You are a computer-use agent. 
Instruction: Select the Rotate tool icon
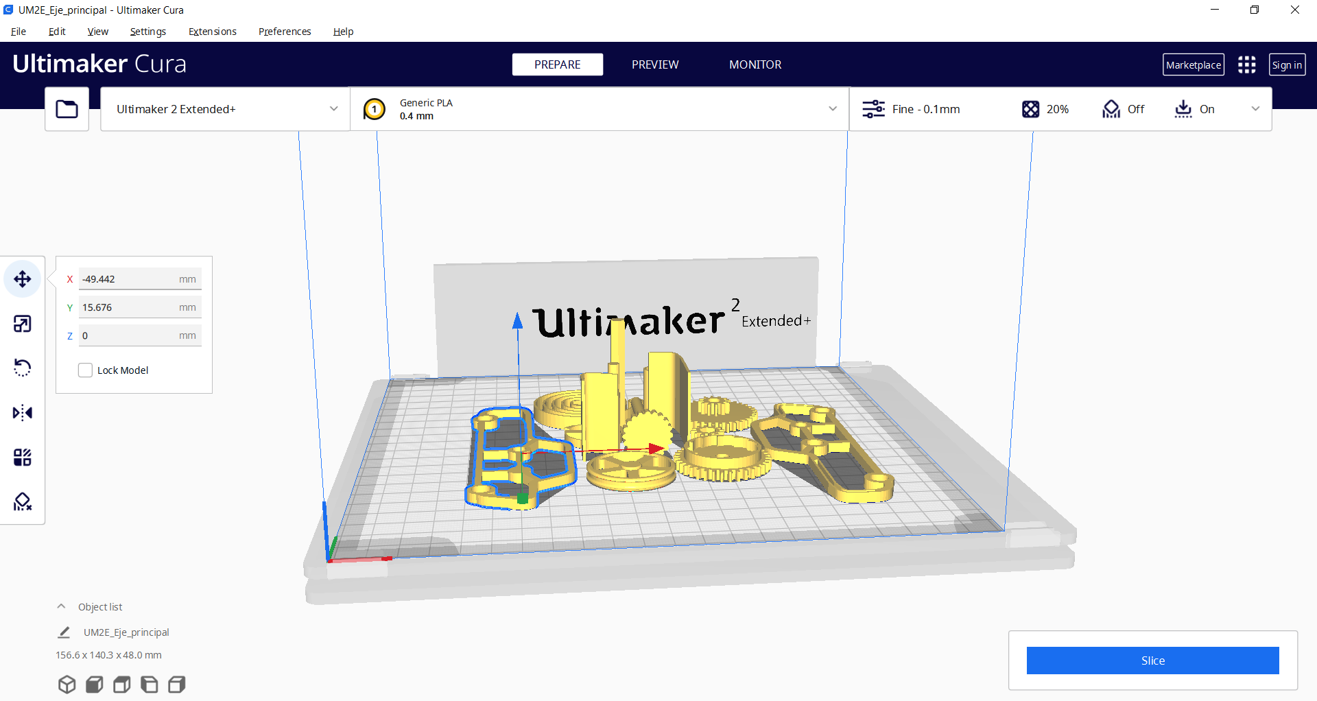[23, 368]
